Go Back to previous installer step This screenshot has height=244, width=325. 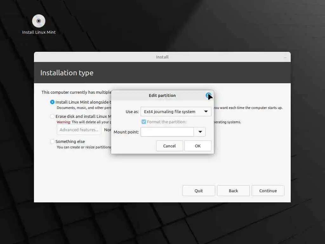pyautogui.click(x=233, y=191)
